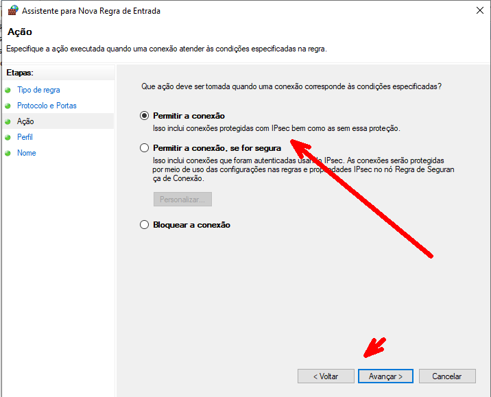Click the firewall wizard icon in title bar
The width and height of the screenshot is (491, 397).
(13, 11)
